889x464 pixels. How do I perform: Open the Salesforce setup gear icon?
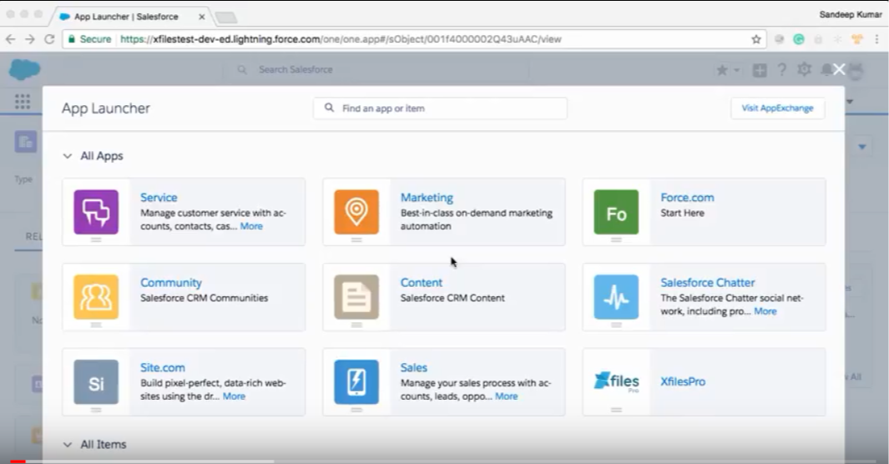click(x=804, y=70)
